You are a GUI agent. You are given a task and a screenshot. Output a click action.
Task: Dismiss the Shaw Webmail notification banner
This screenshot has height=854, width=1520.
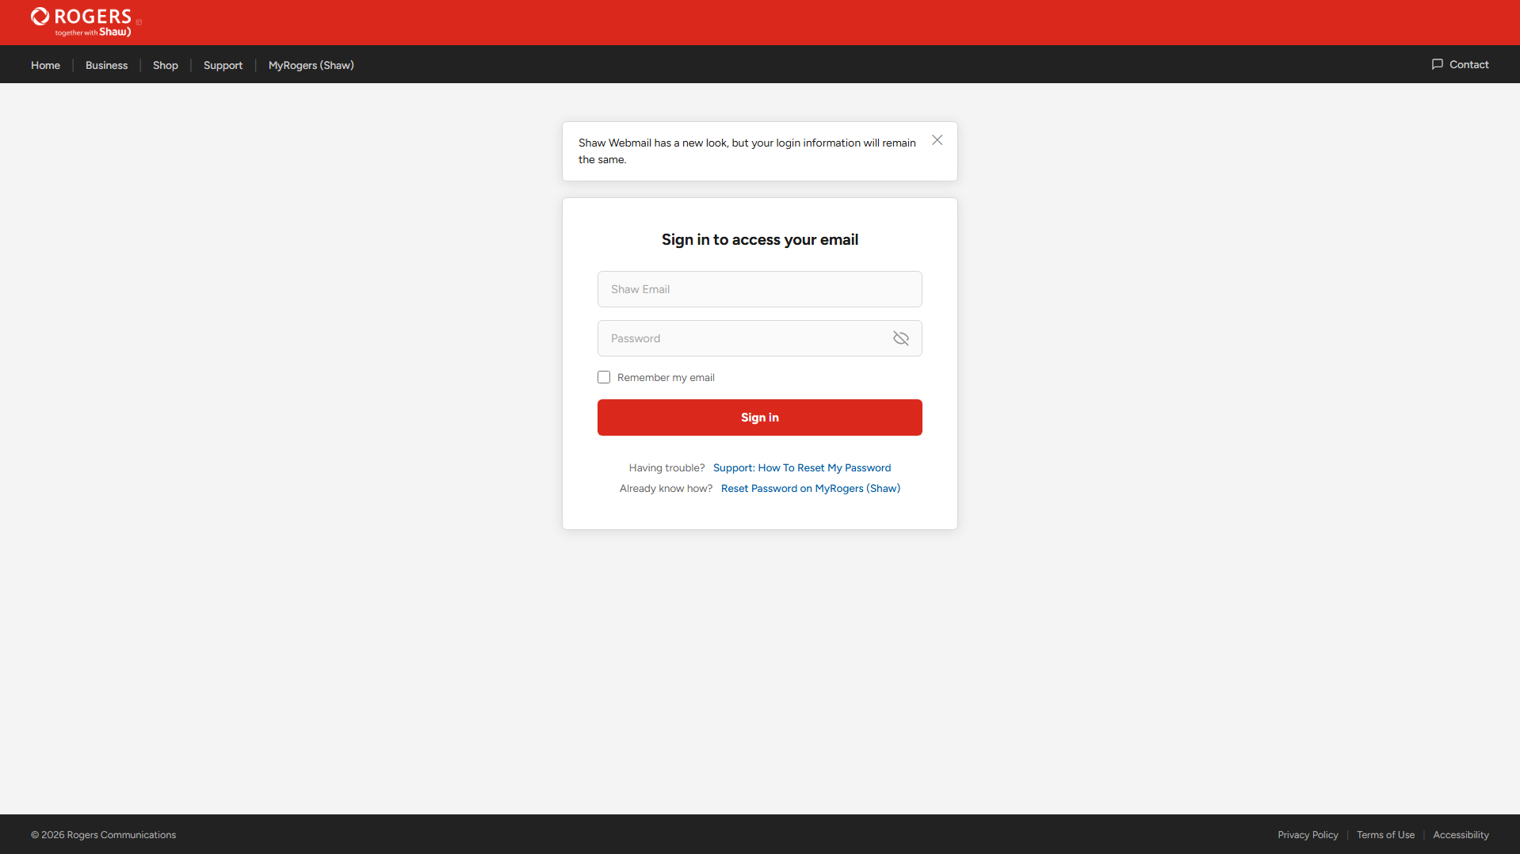937,140
